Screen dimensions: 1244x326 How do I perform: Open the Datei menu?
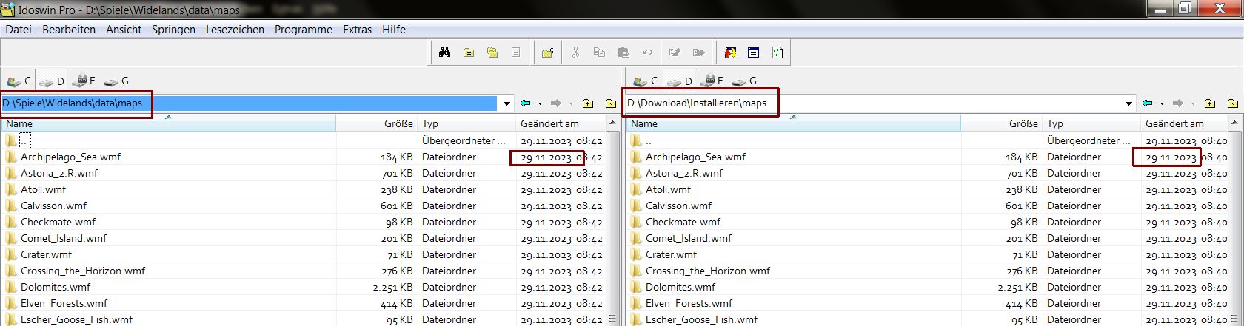click(19, 30)
